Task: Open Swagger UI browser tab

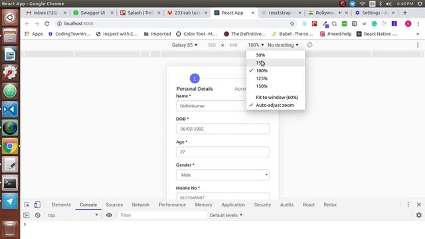Action: pos(92,13)
